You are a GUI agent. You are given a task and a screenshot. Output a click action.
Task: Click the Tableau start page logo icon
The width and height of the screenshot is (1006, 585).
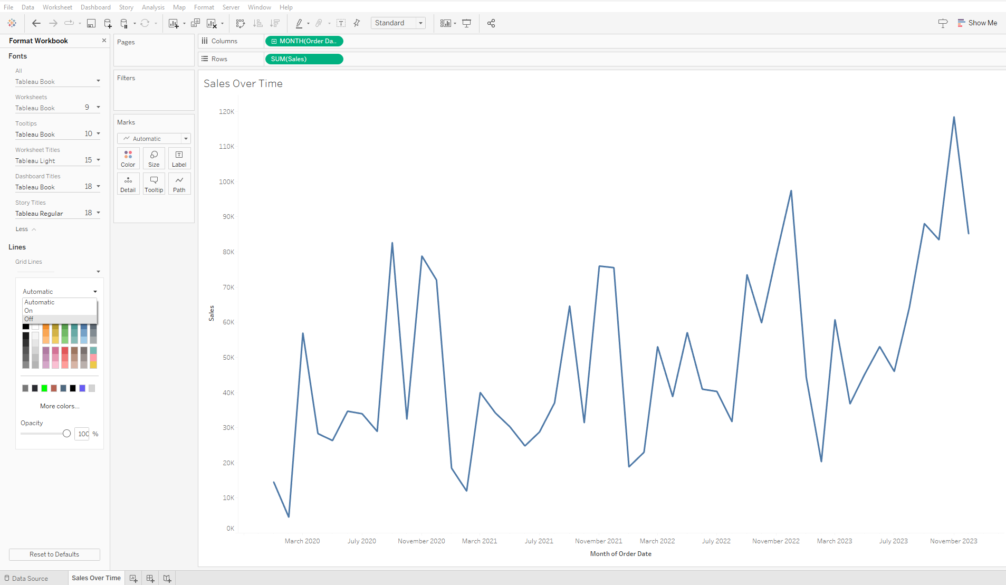tap(12, 23)
